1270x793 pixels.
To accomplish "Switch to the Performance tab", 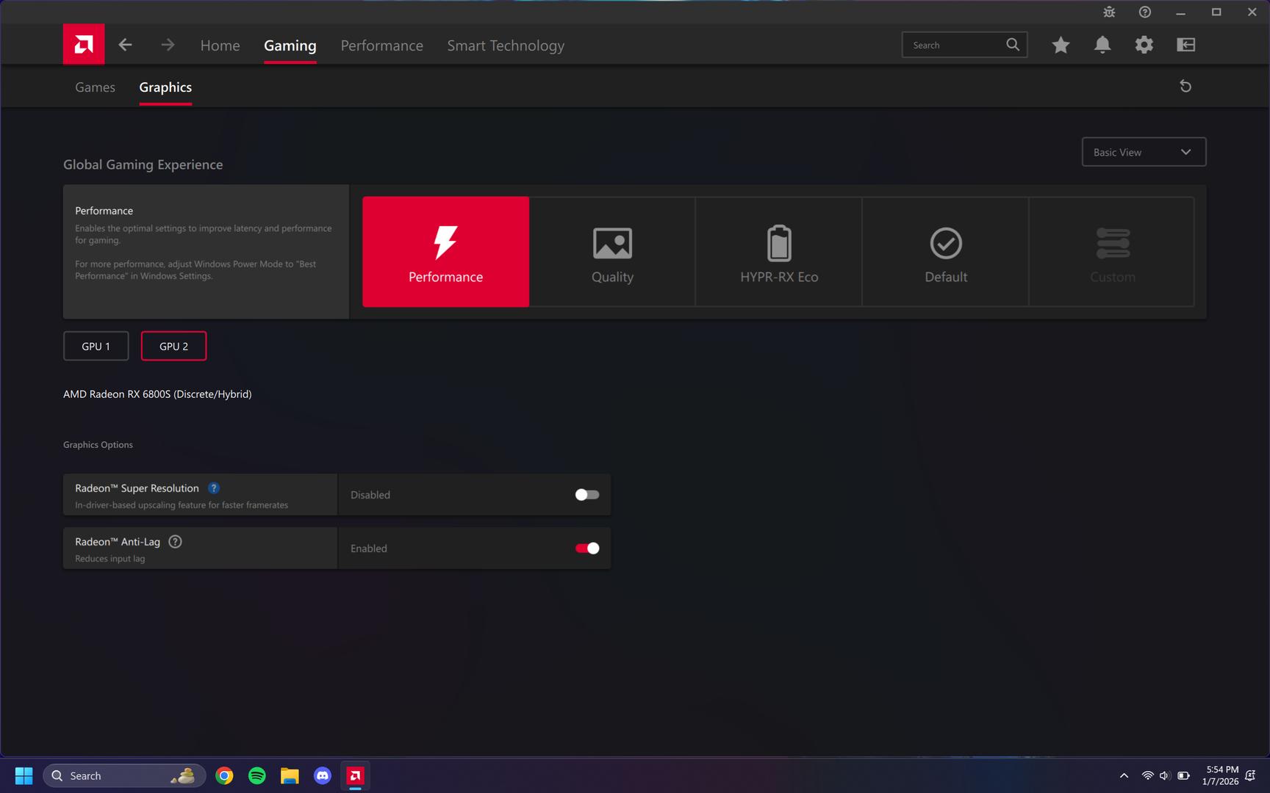I will tap(381, 46).
